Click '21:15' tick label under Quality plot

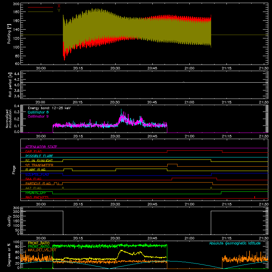(226, 238)
